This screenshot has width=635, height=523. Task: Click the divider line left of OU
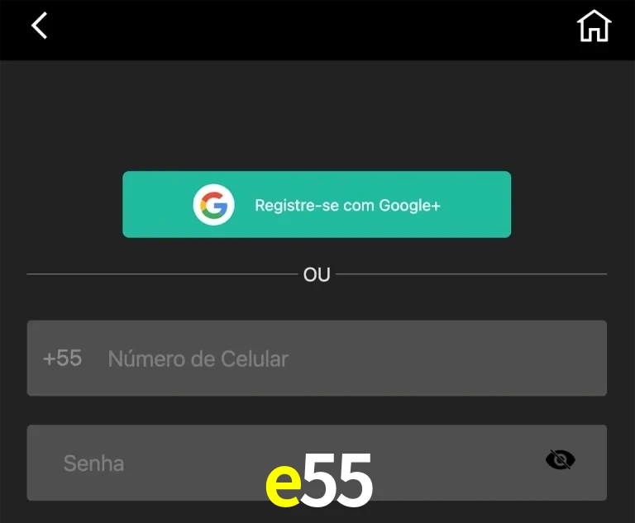[x=162, y=274]
